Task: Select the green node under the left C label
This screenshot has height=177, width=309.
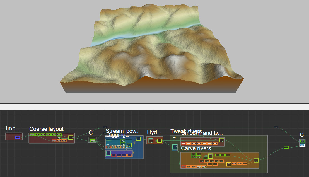Action: (92, 140)
